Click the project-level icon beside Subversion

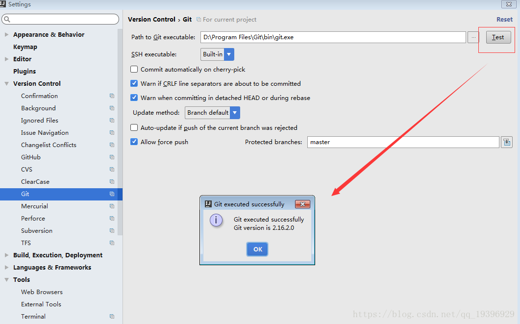(x=112, y=231)
